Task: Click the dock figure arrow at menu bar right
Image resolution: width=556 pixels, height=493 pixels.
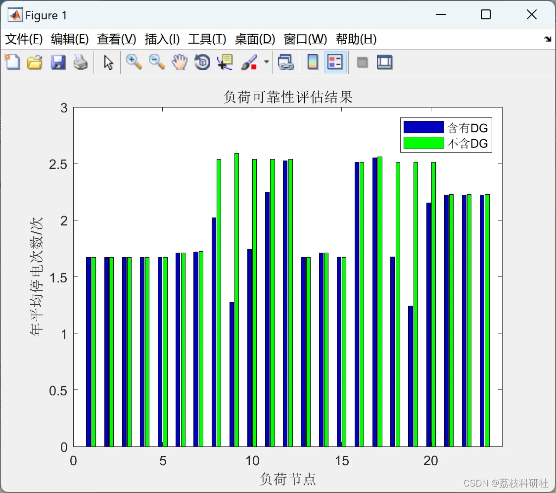Action: (x=548, y=39)
